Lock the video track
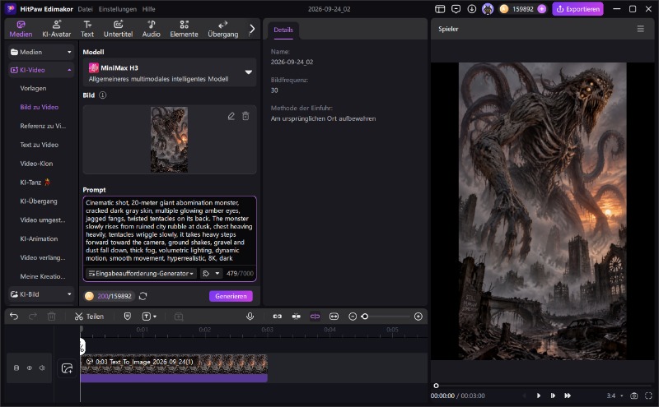659x407 pixels. (16, 368)
